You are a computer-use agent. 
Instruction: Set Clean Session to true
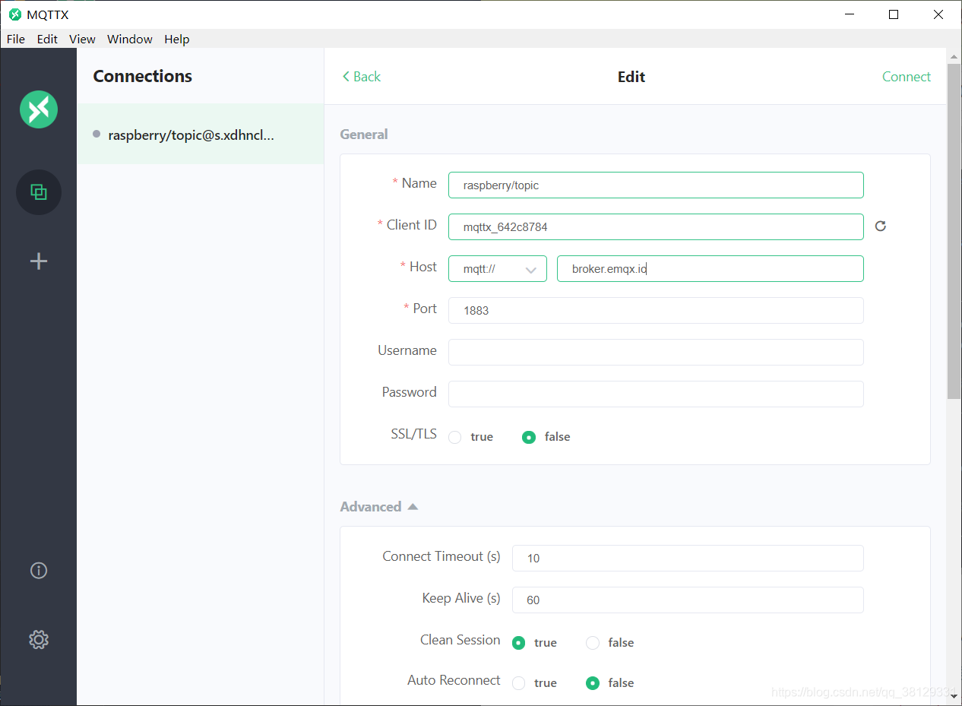(x=518, y=643)
